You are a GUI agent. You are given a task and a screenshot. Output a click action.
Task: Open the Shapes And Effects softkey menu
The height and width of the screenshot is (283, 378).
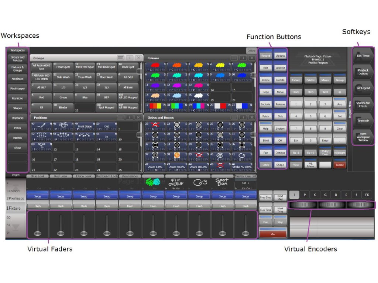pyautogui.click(x=362, y=104)
